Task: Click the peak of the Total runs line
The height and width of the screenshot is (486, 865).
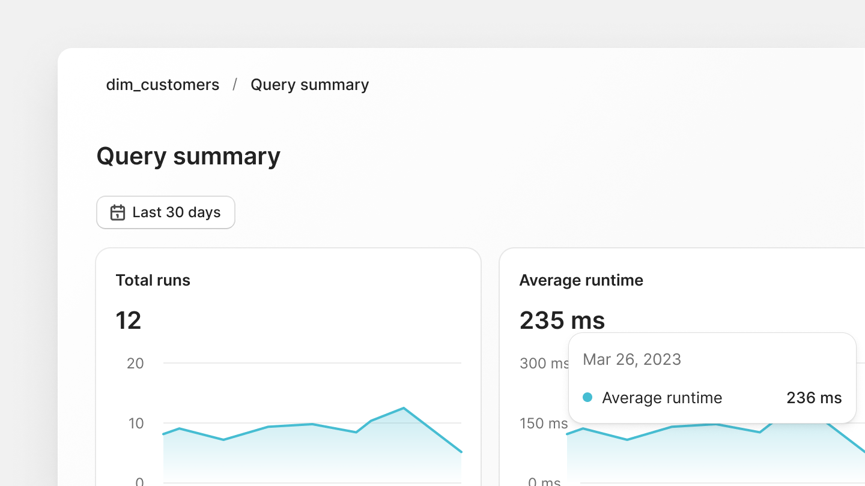Action: coord(403,409)
